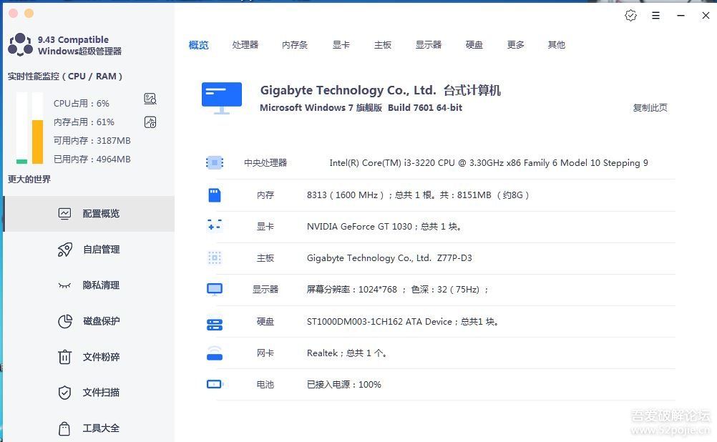The height and width of the screenshot is (442, 717).
Task: Click the 屏幕分辨率 1024*768 text
Action: tap(397, 290)
